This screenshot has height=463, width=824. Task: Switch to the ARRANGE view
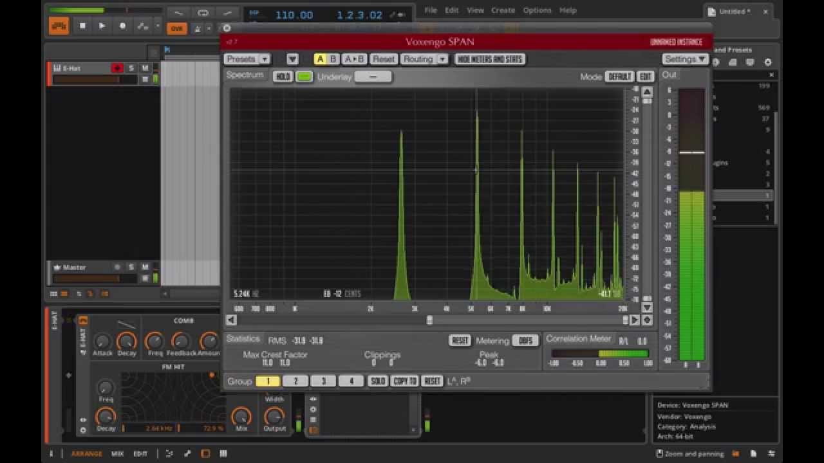[x=86, y=453]
